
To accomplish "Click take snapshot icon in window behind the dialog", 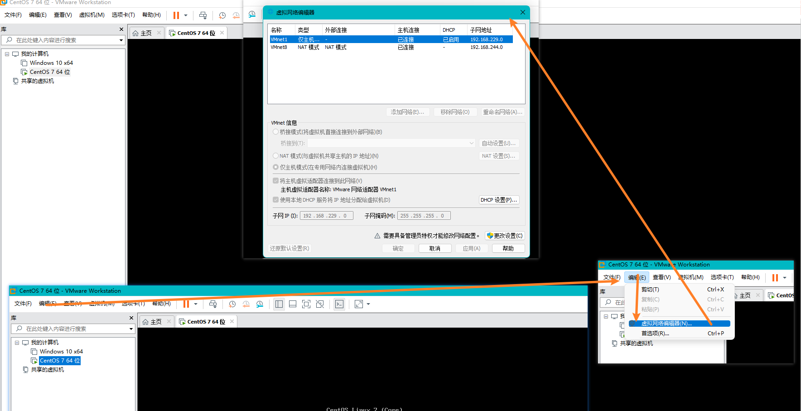I will click(x=222, y=15).
